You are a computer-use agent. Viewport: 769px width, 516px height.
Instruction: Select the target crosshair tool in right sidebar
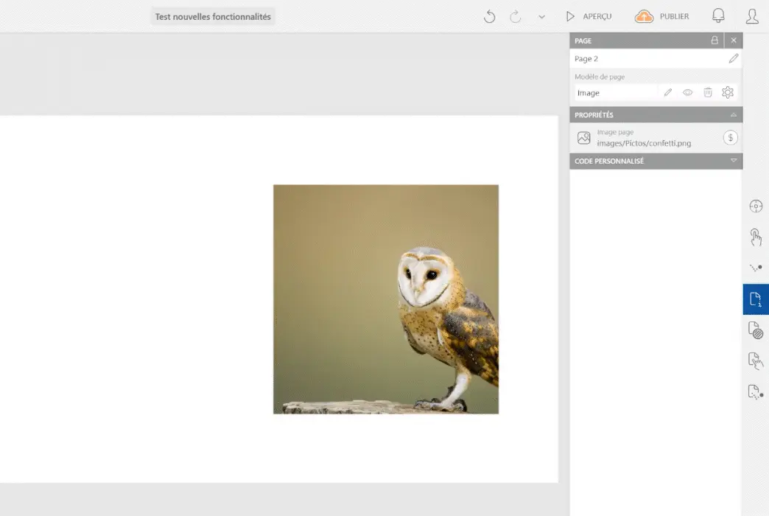click(755, 206)
